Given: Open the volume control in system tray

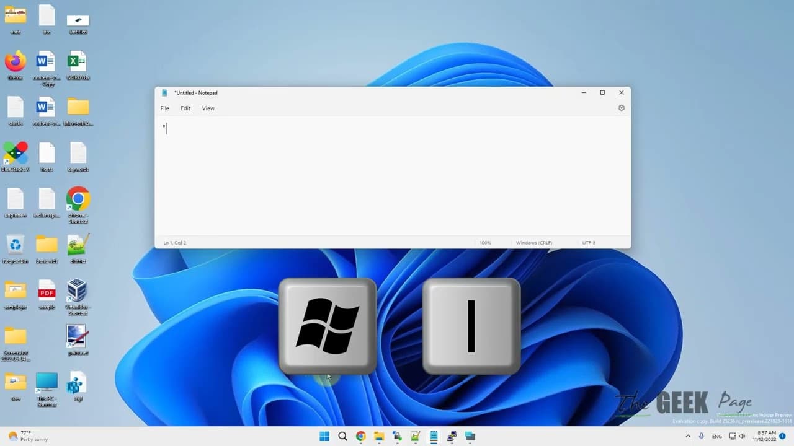Looking at the screenshot, I should click(x=743, y=436).
